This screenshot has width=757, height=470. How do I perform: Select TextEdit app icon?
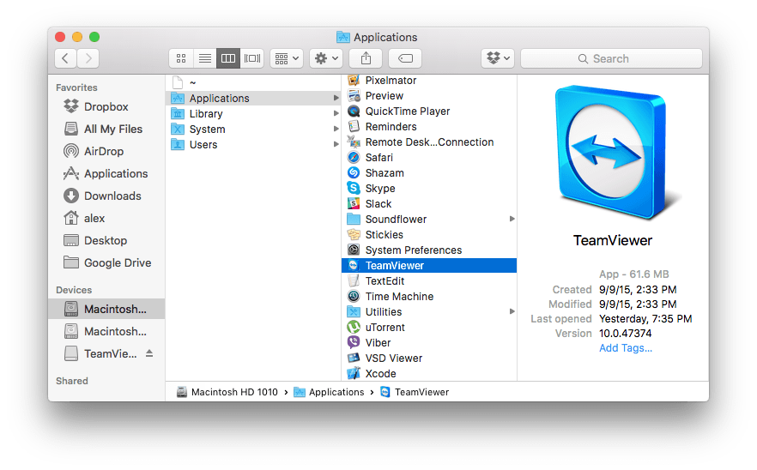click(x=354, y=280)
